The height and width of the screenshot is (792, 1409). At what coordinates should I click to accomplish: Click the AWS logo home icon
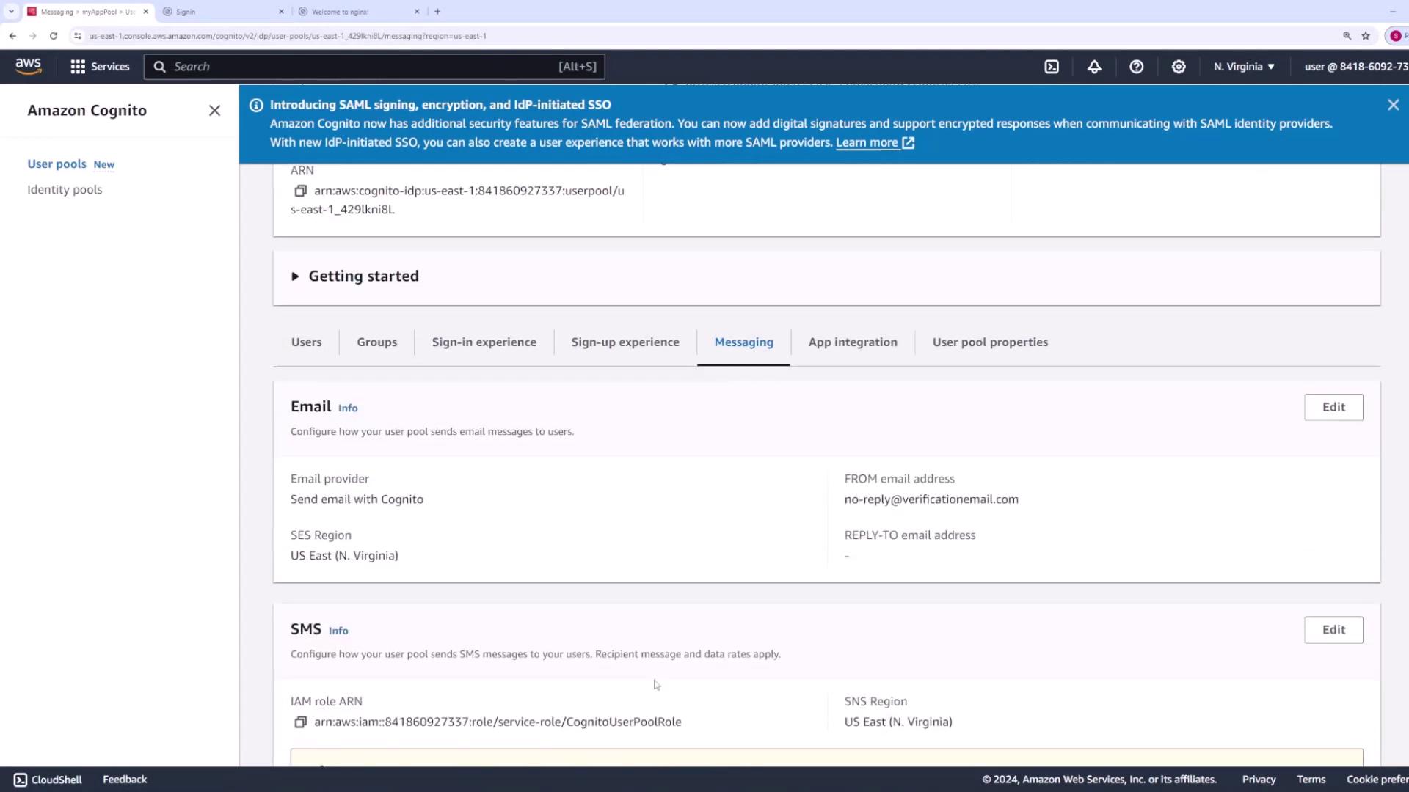29,66
